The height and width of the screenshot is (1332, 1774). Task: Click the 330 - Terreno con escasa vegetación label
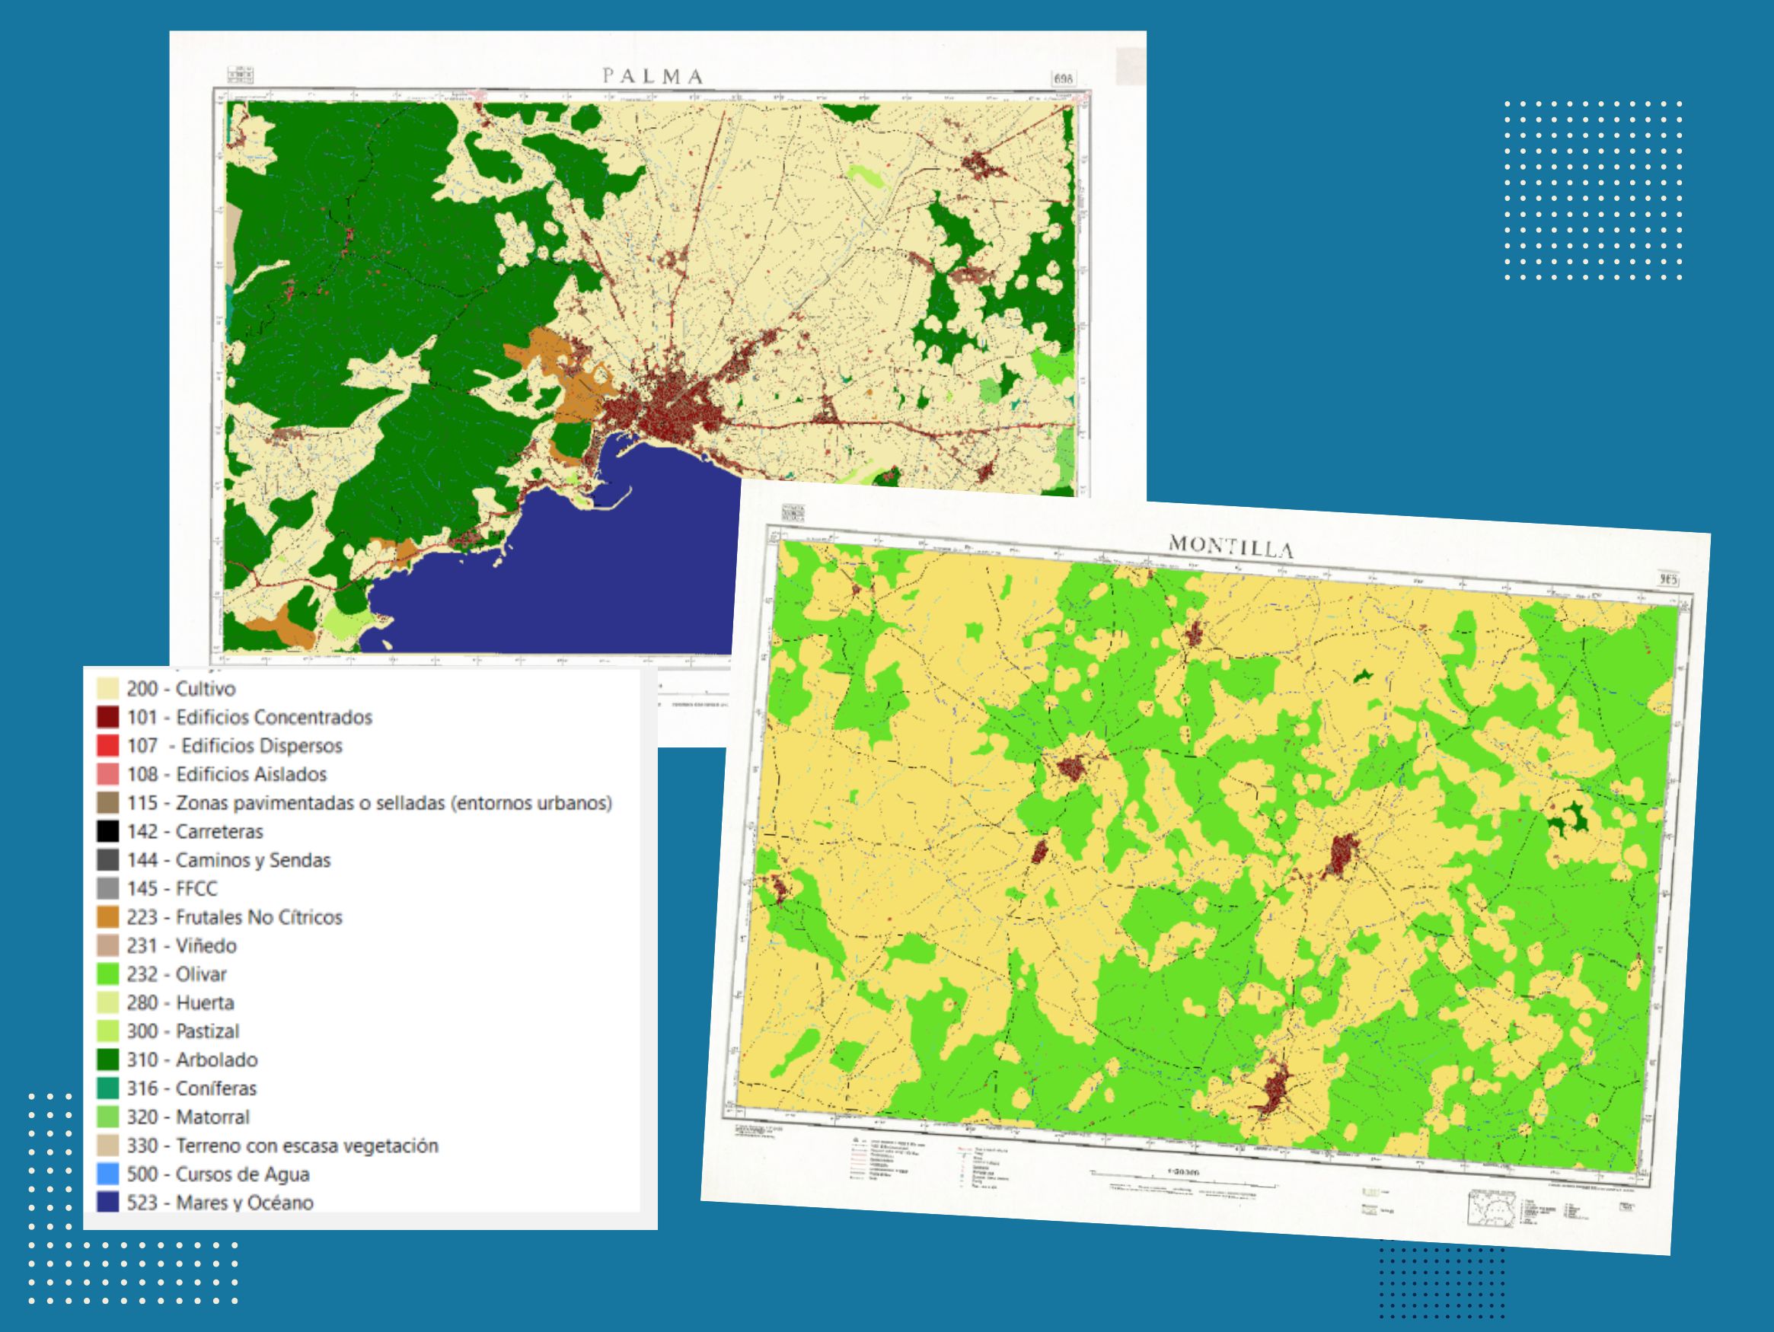pos(282,1146)
